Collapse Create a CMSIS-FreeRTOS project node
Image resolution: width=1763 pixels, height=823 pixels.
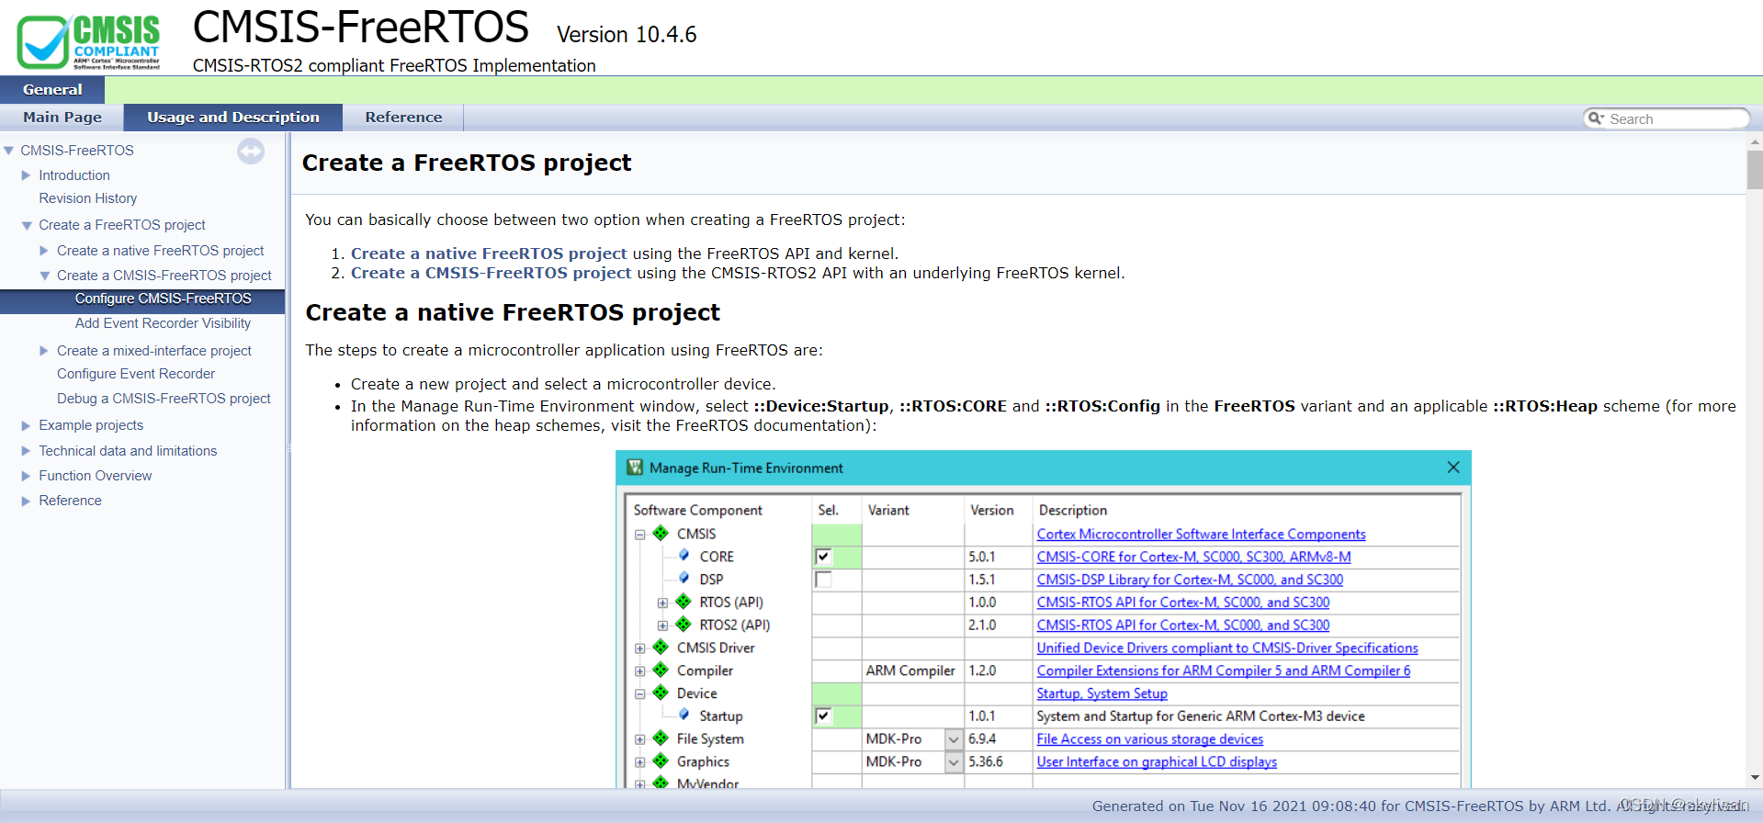coord(44,276)
